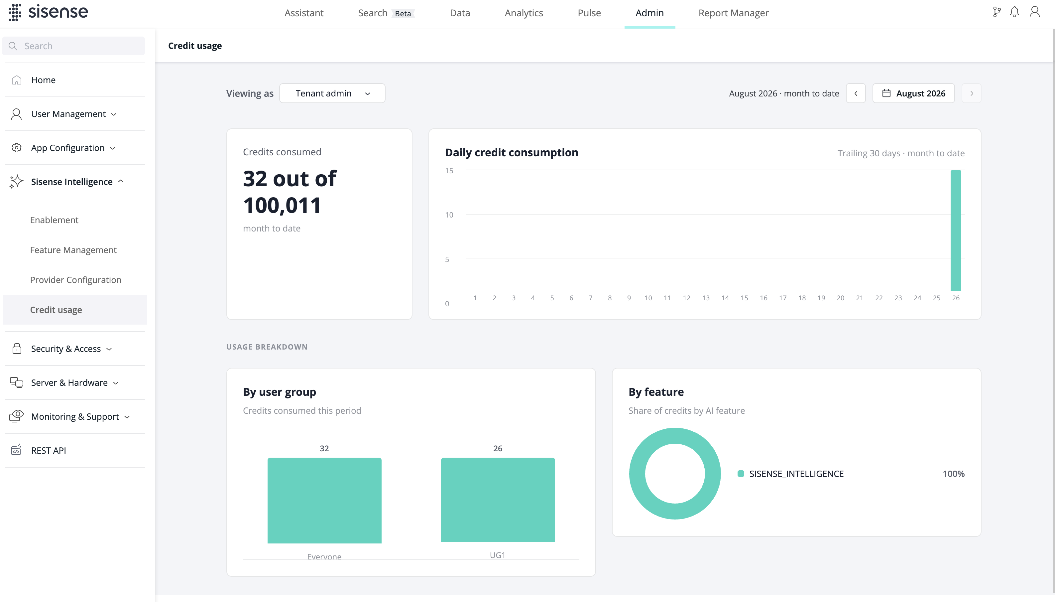Click the App Configuration gear icon

tap(17, 148)
